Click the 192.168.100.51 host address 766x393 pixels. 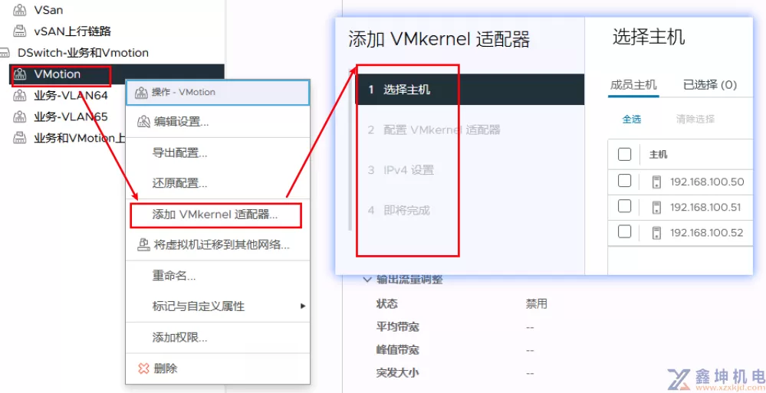tap(705, 208)
